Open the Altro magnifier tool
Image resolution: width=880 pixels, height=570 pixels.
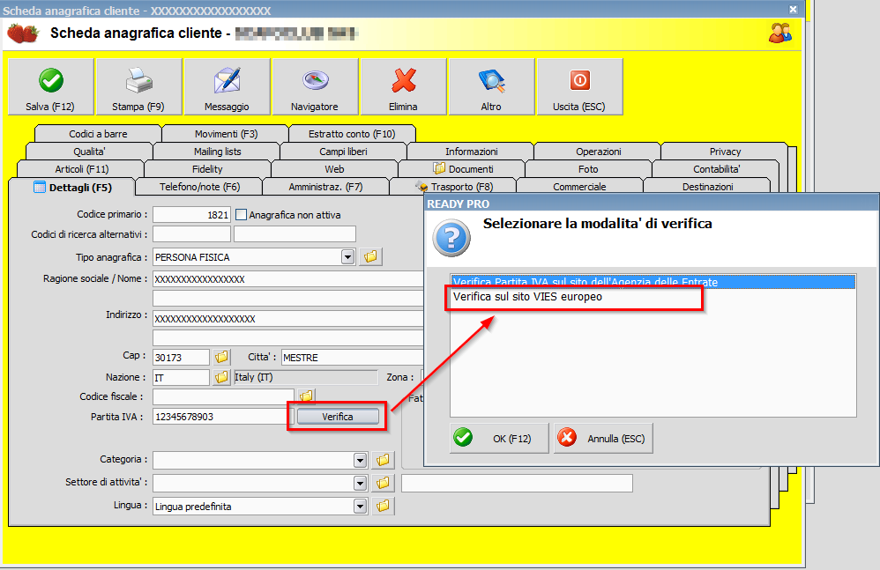click(491, 87)
